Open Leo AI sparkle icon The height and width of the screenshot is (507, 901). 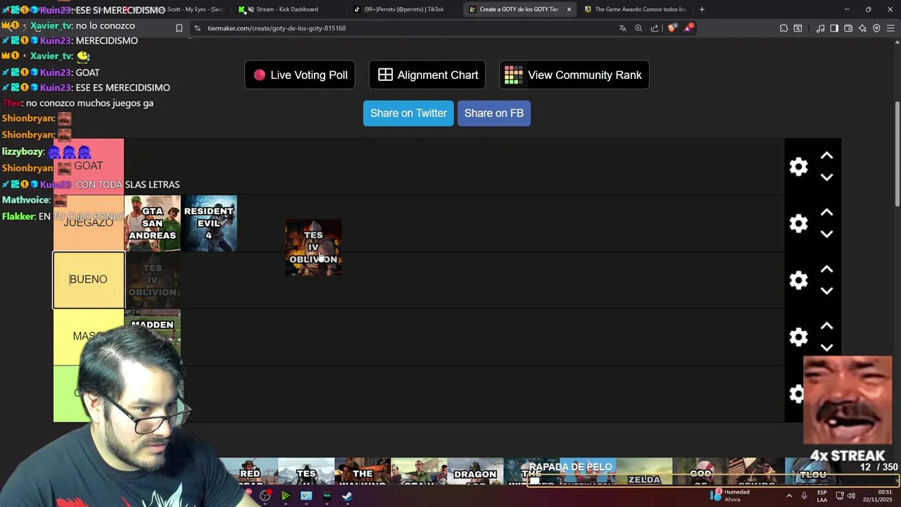pos(862,28)
